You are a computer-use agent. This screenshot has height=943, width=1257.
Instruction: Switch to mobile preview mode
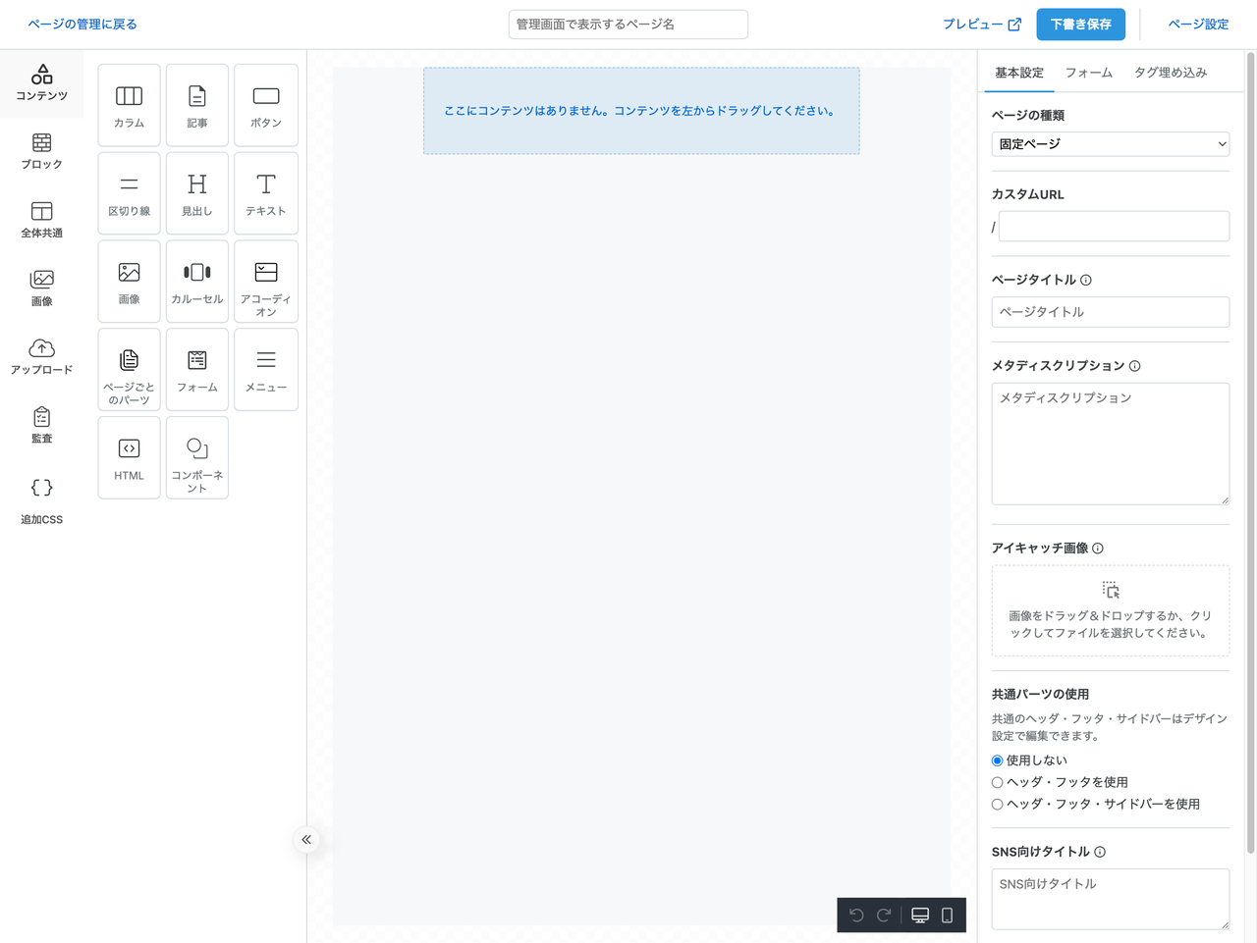pos(946,914)
